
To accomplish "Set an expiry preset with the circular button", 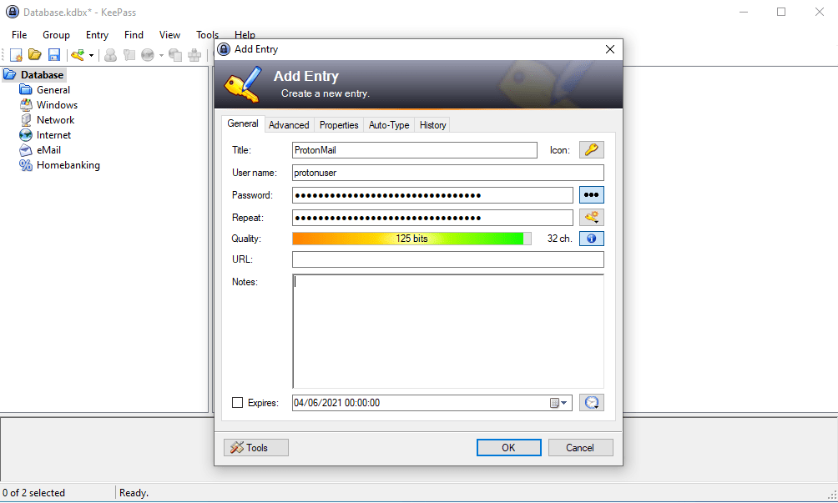I will click(591, 402).
